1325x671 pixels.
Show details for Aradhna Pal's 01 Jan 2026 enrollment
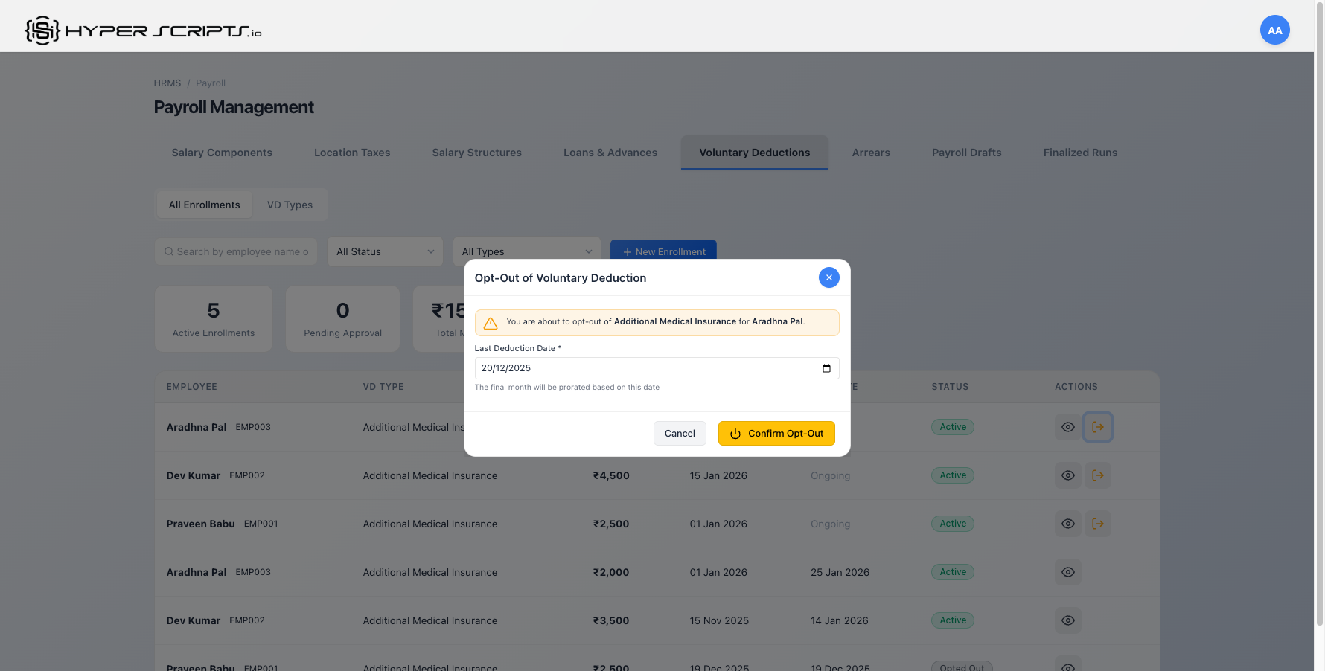[1068, 572]
